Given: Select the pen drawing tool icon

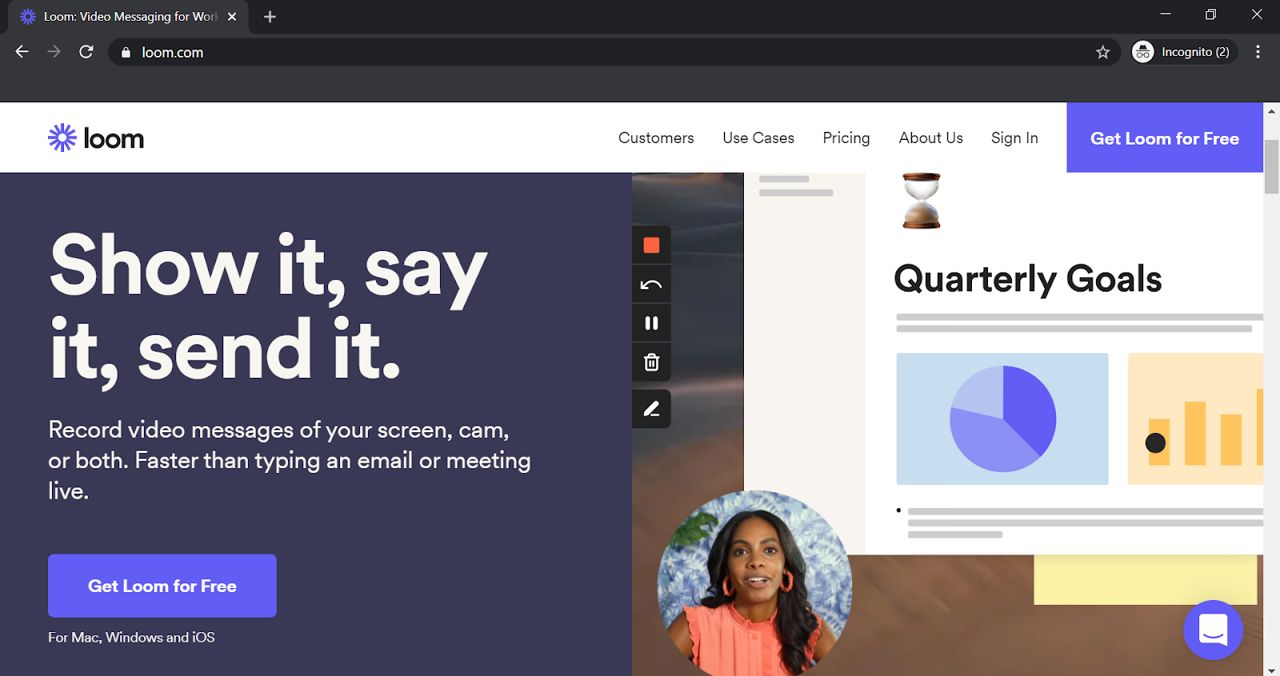Looking at the screenshot, I should pyautogui.click(x=651, y=409).
